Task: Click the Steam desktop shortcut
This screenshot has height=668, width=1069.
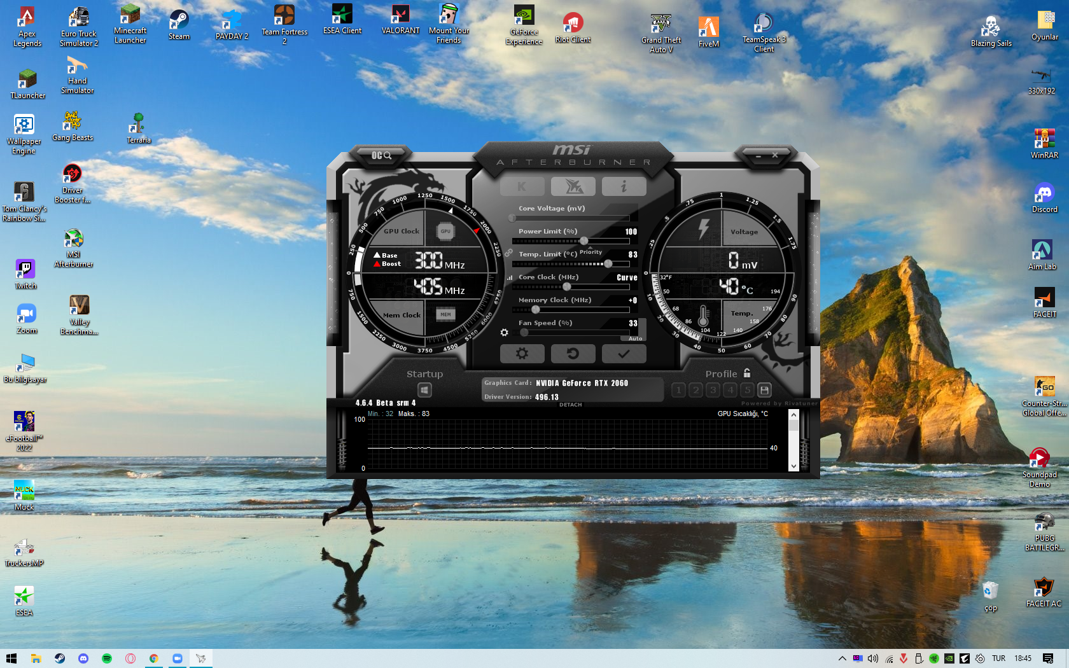Action: pos(179,25)
